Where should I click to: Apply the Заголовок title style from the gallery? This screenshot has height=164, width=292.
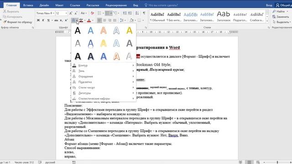click(x=224, y=16)
